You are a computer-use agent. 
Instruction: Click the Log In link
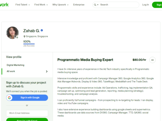click(x=145, y=5)
